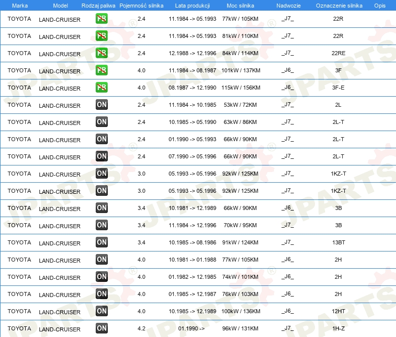Click the ON diesel icon for the 2L engine
This screenshot has height=337, width=396.
click(102, 105)
